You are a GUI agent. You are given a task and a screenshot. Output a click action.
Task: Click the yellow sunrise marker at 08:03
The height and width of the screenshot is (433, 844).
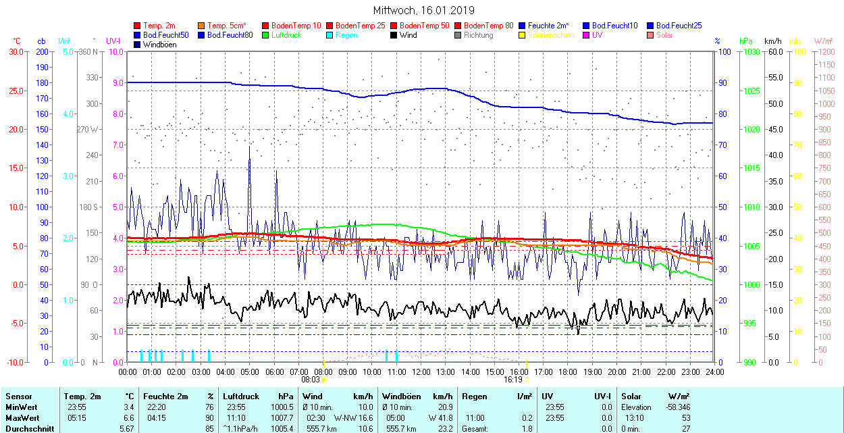point(324,380)
